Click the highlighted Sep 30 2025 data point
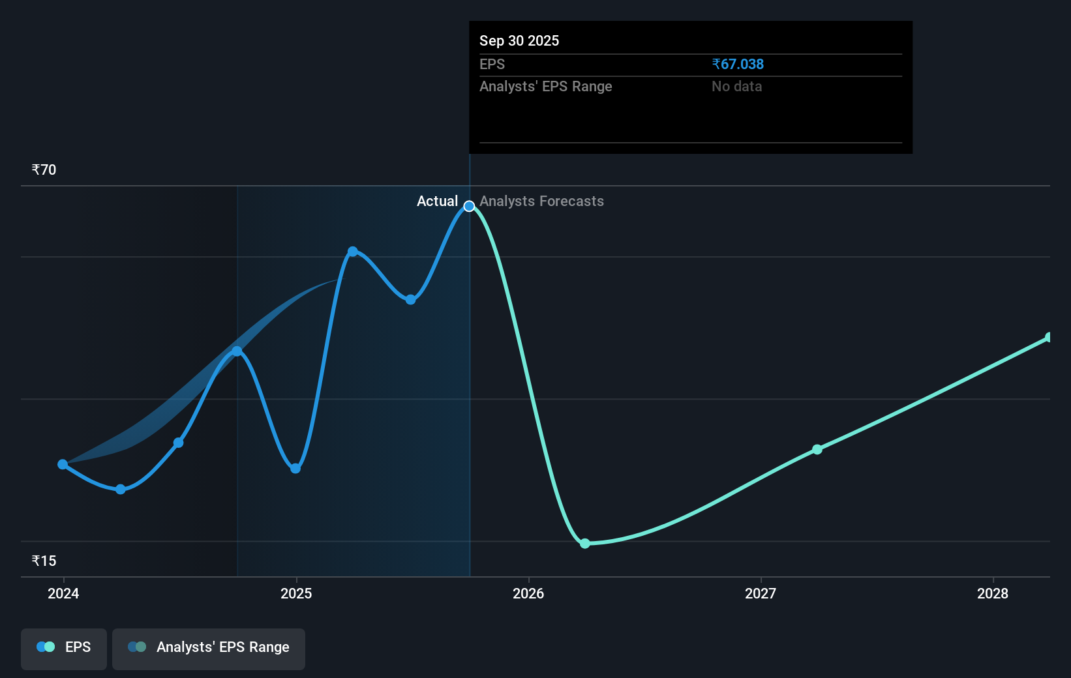 [x=469, y=206]
